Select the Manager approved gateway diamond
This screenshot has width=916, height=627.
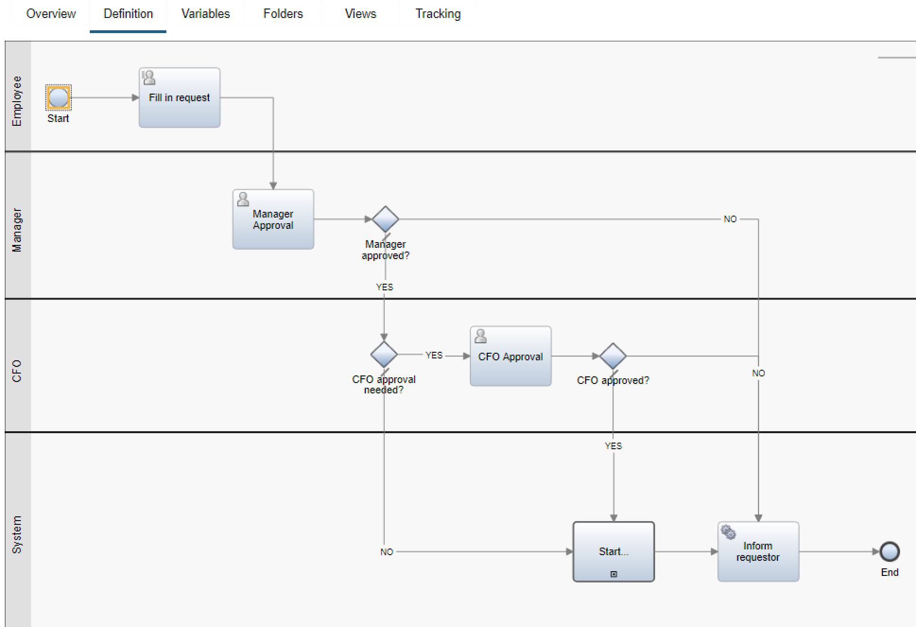pyautogui.click(x=385, y=219)
